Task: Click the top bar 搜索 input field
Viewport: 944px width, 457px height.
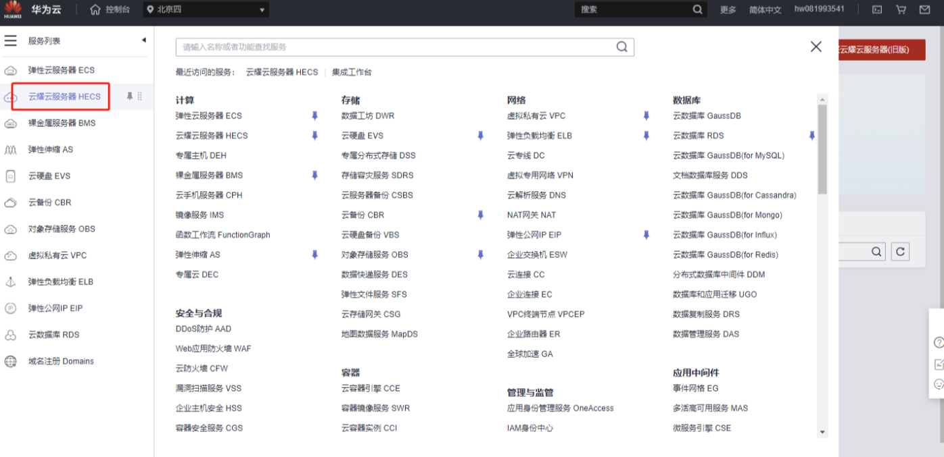Action: pos(633,9)
